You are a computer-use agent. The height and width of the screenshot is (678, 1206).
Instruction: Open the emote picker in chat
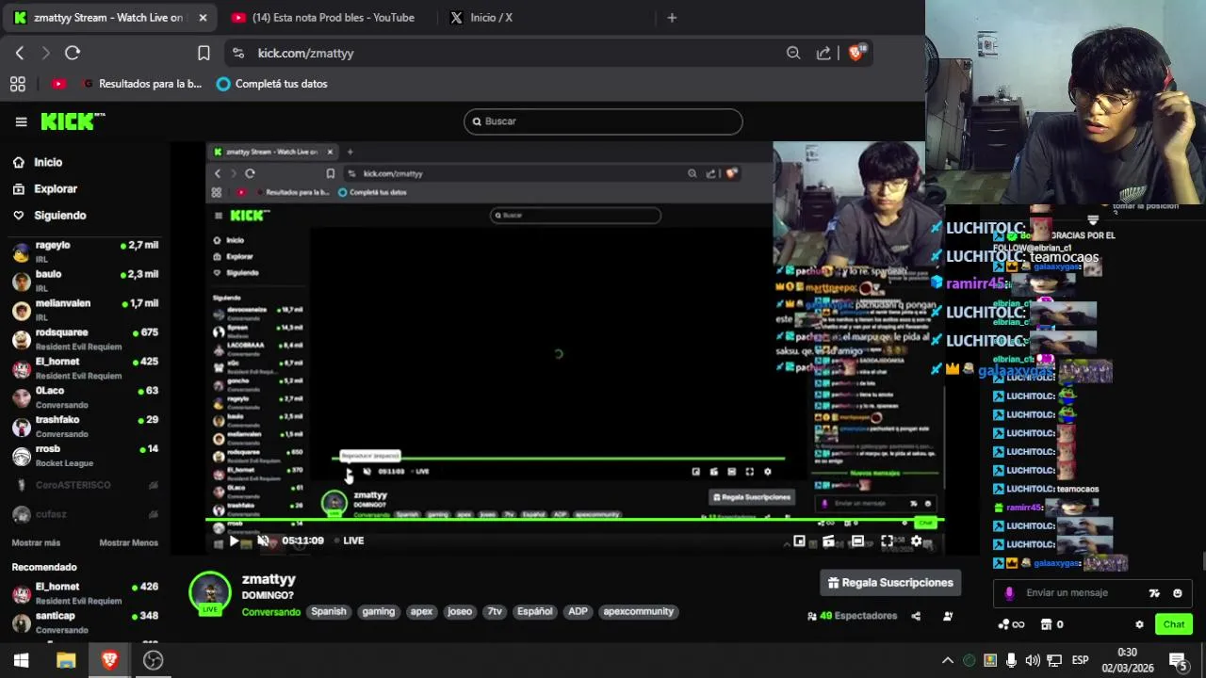pyautogui.click(x=1177, y=593)
